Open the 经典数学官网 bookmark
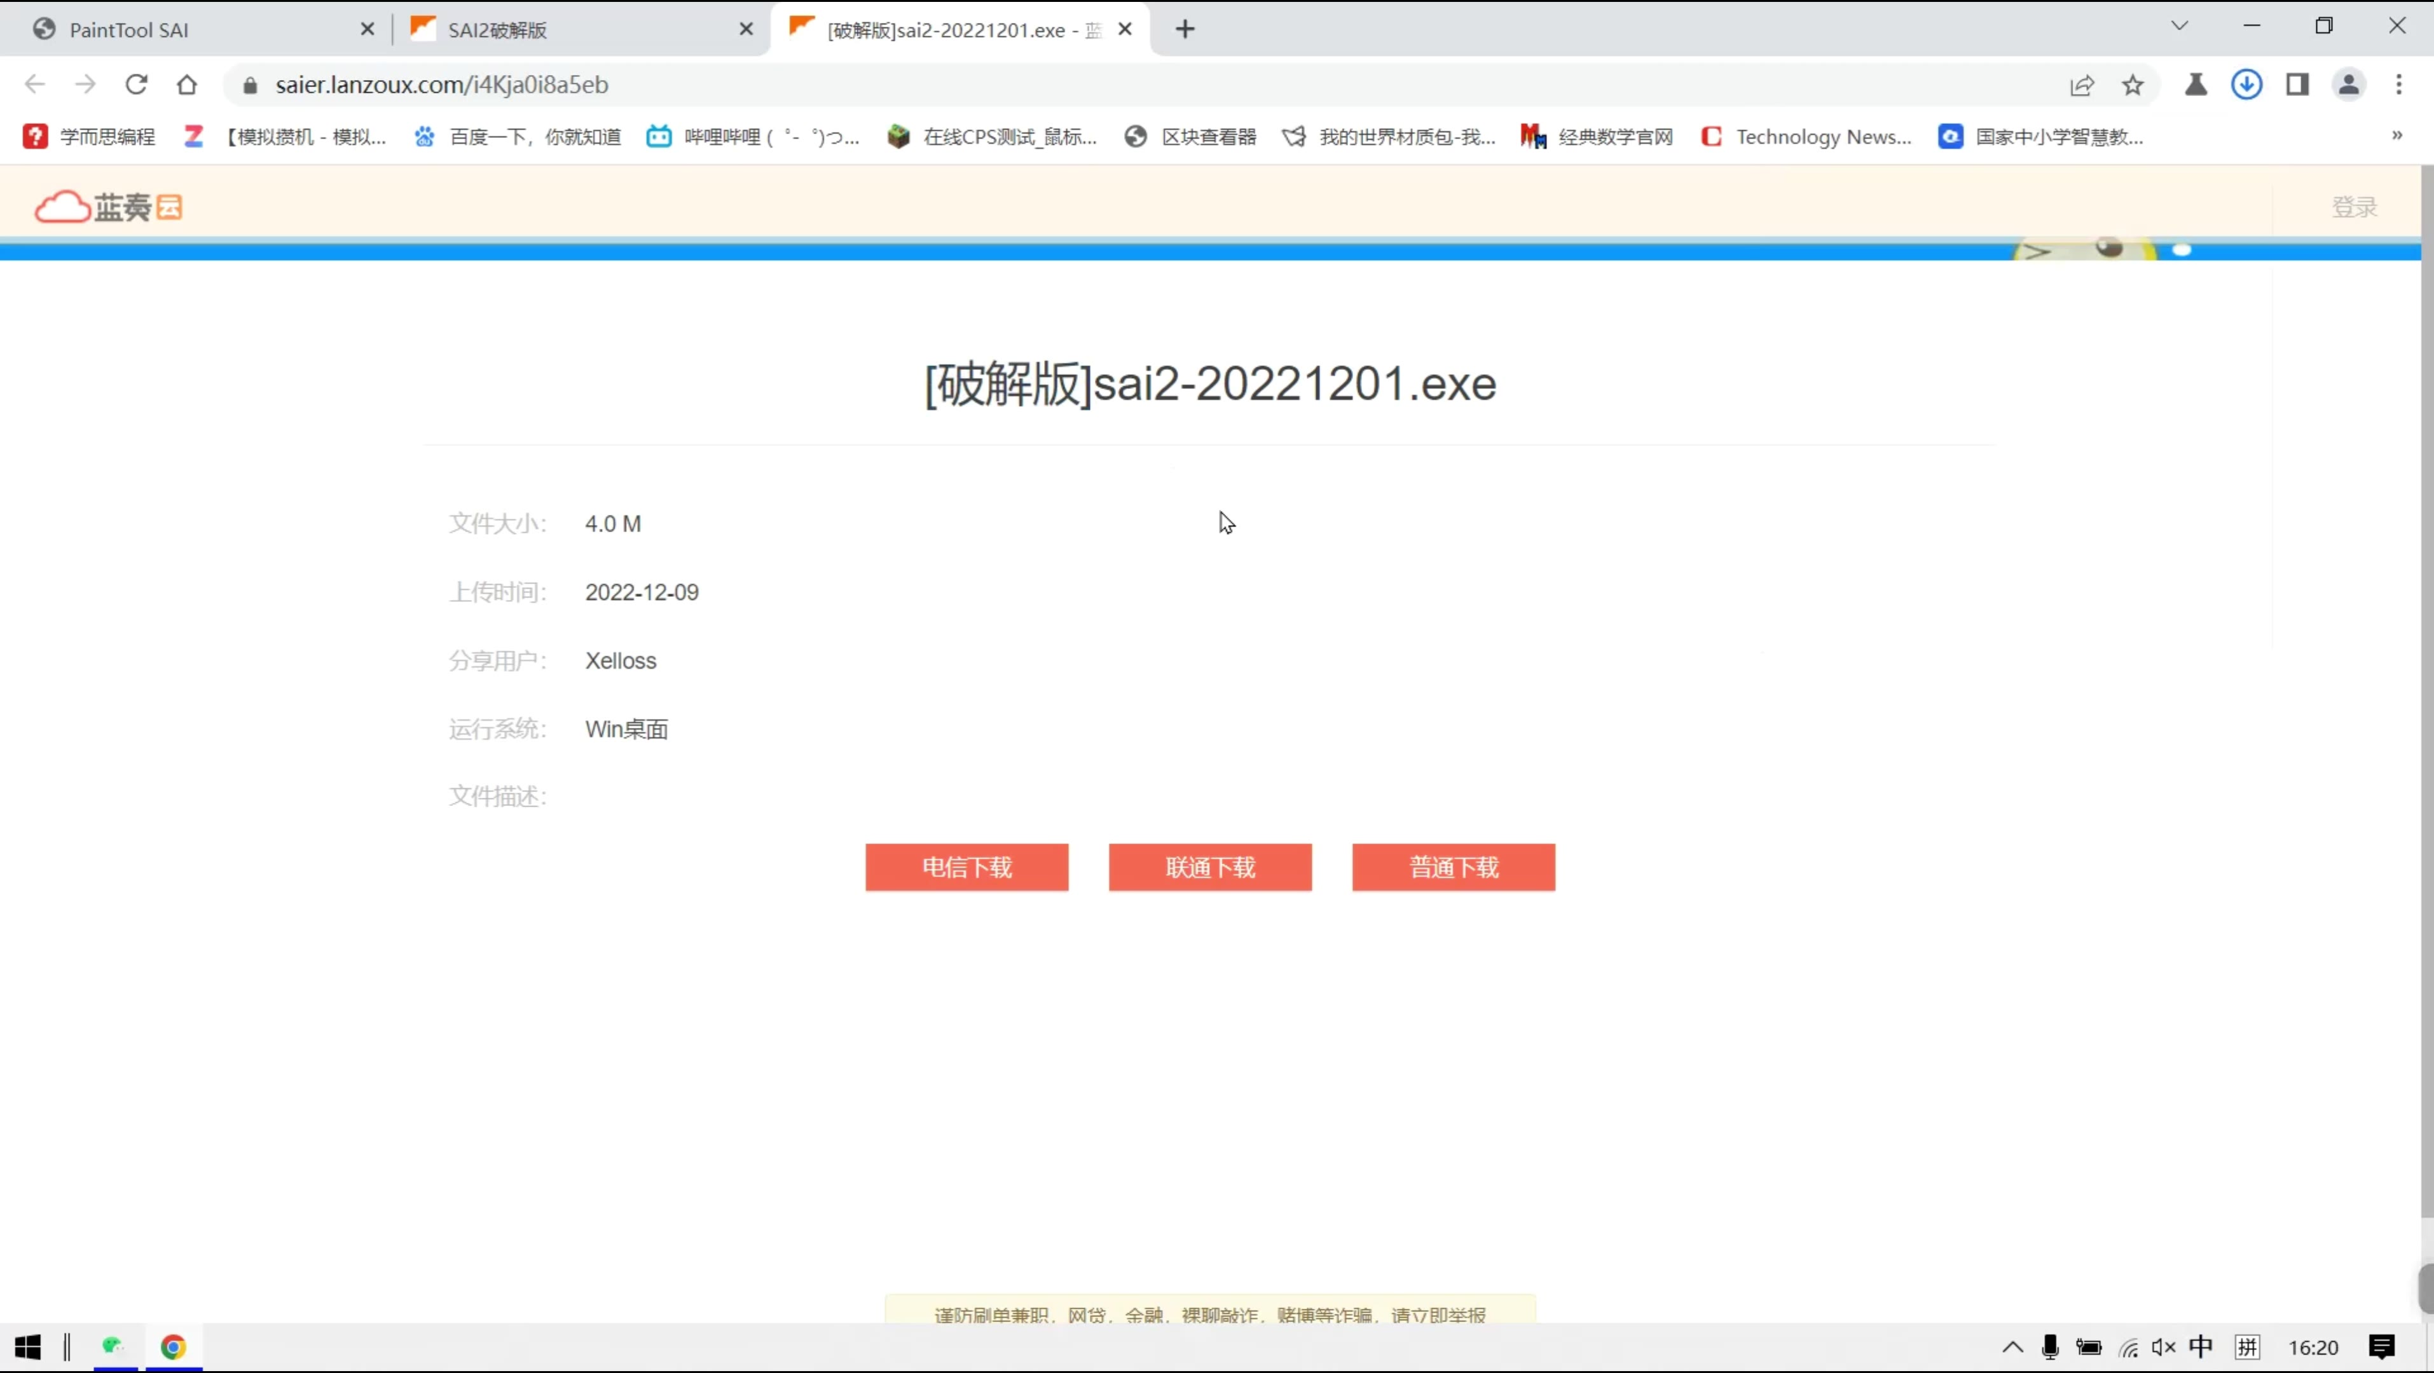The width and height of the screenshot is (2434, 1373). pos(1597,137)
